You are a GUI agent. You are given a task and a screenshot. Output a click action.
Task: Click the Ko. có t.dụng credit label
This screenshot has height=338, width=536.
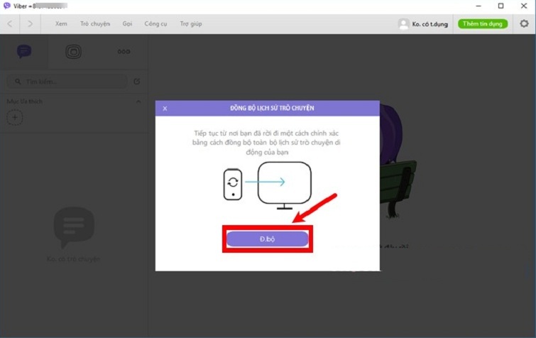(x=431, y=23)
